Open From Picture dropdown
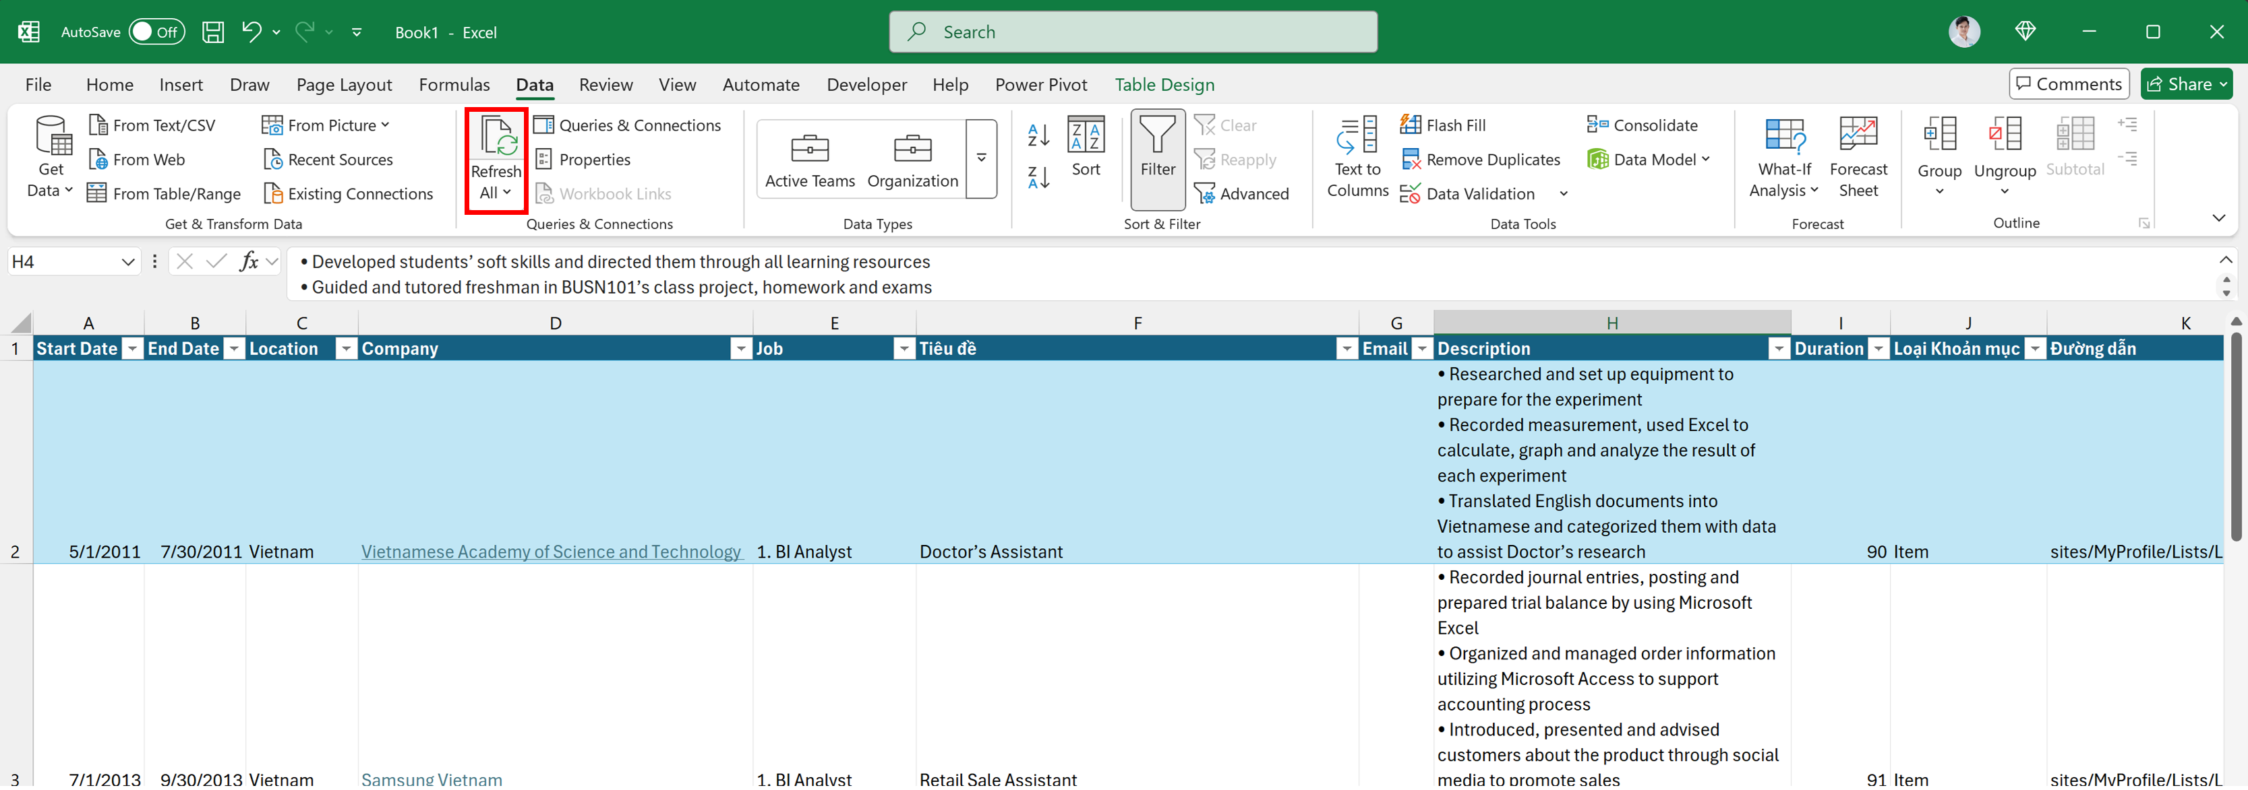2248x790 pixels. (326, 125)
